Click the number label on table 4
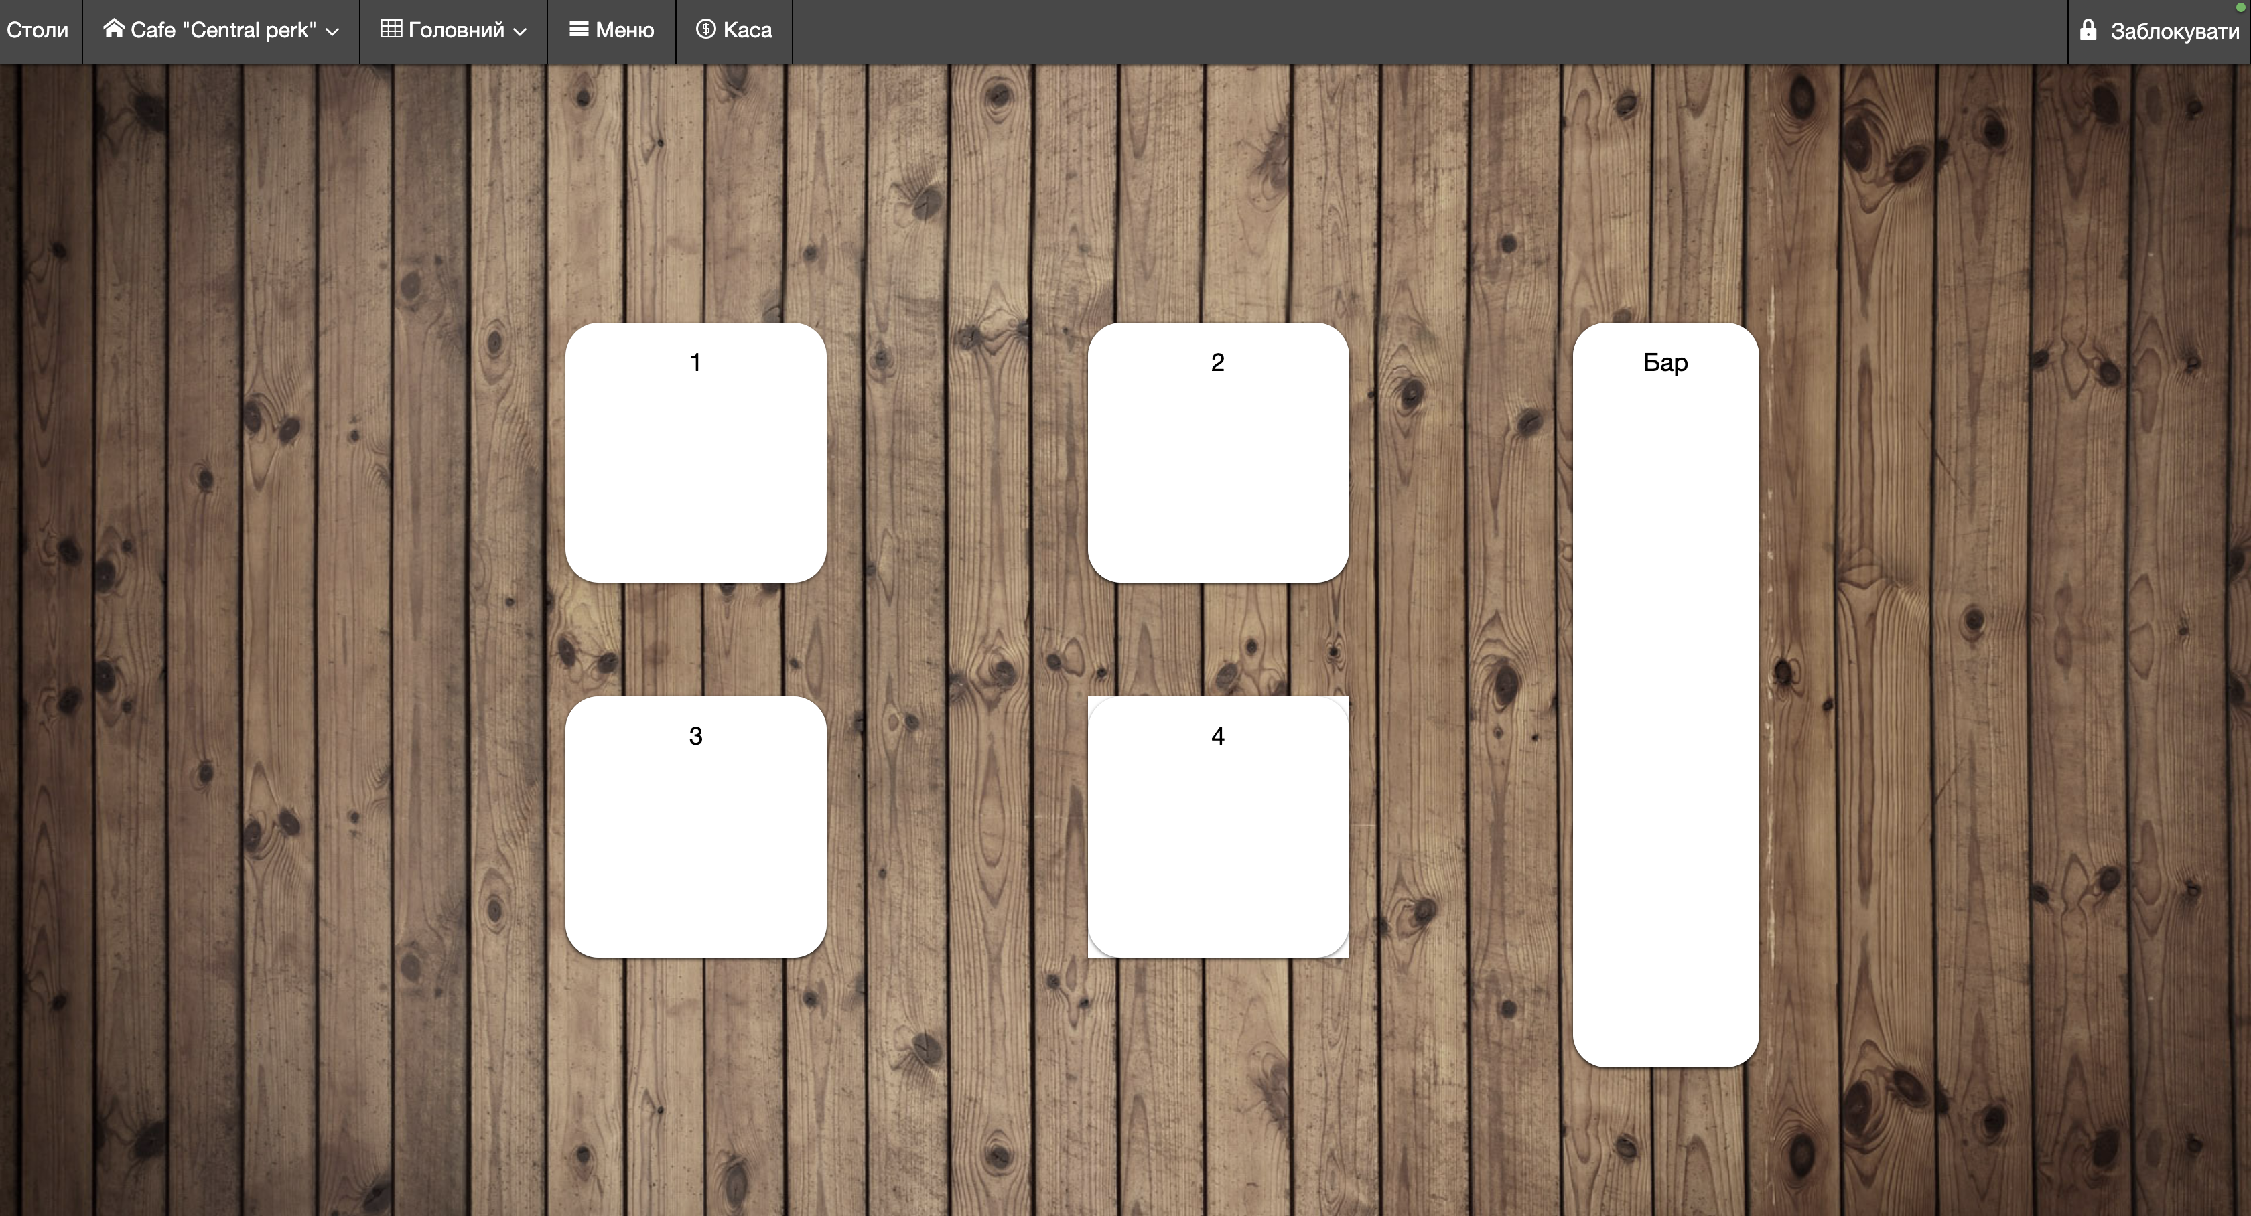Screen dimensions: 2251x1216 coord(1218,735)
